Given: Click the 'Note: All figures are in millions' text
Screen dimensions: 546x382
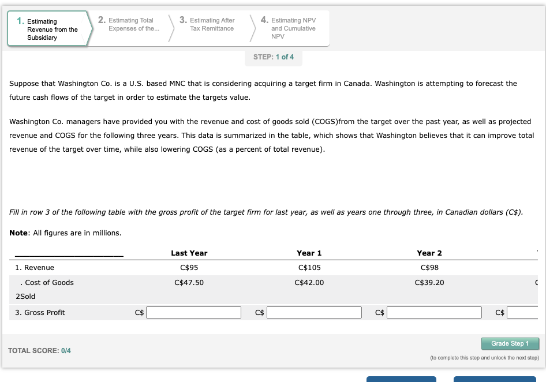Looking at the screenshot, I should coord(65,233).
